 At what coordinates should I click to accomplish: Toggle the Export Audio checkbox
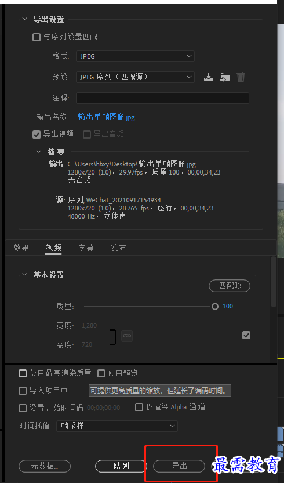tap(87, 135)
